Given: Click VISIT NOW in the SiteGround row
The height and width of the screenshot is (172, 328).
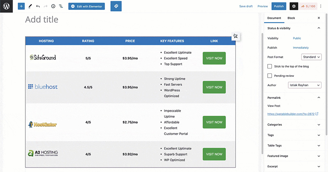Looking at the screenshot, I should point(214,58).
